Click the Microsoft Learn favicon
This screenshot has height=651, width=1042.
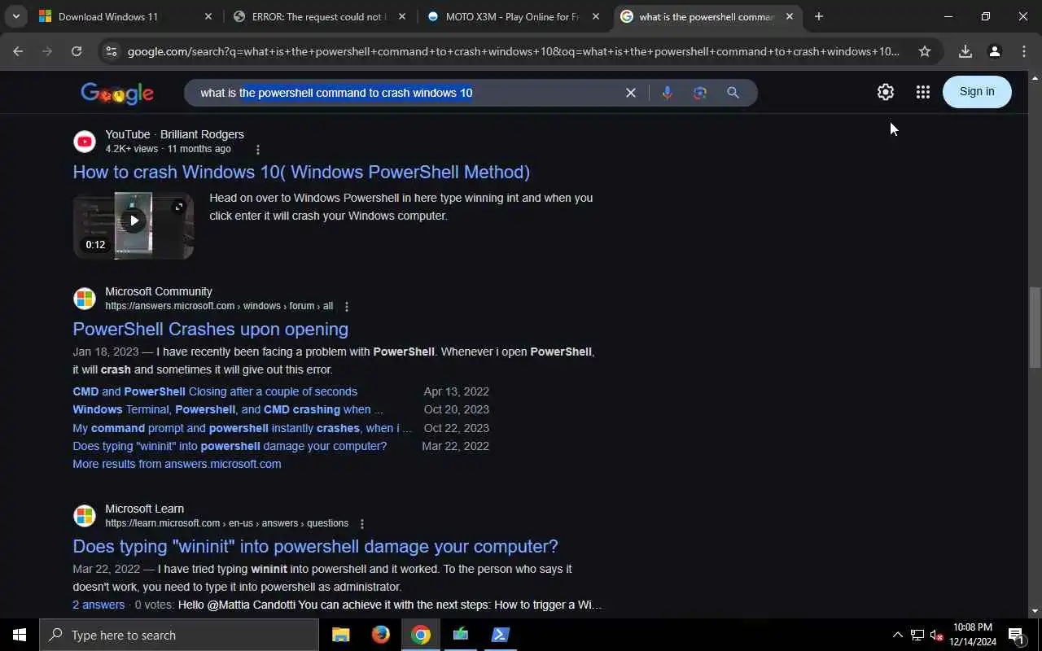pos(85,516)
